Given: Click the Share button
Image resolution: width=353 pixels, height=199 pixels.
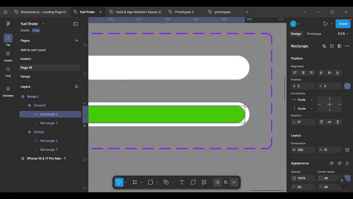Looking at the screenshot, I should [x=343, y=24].
